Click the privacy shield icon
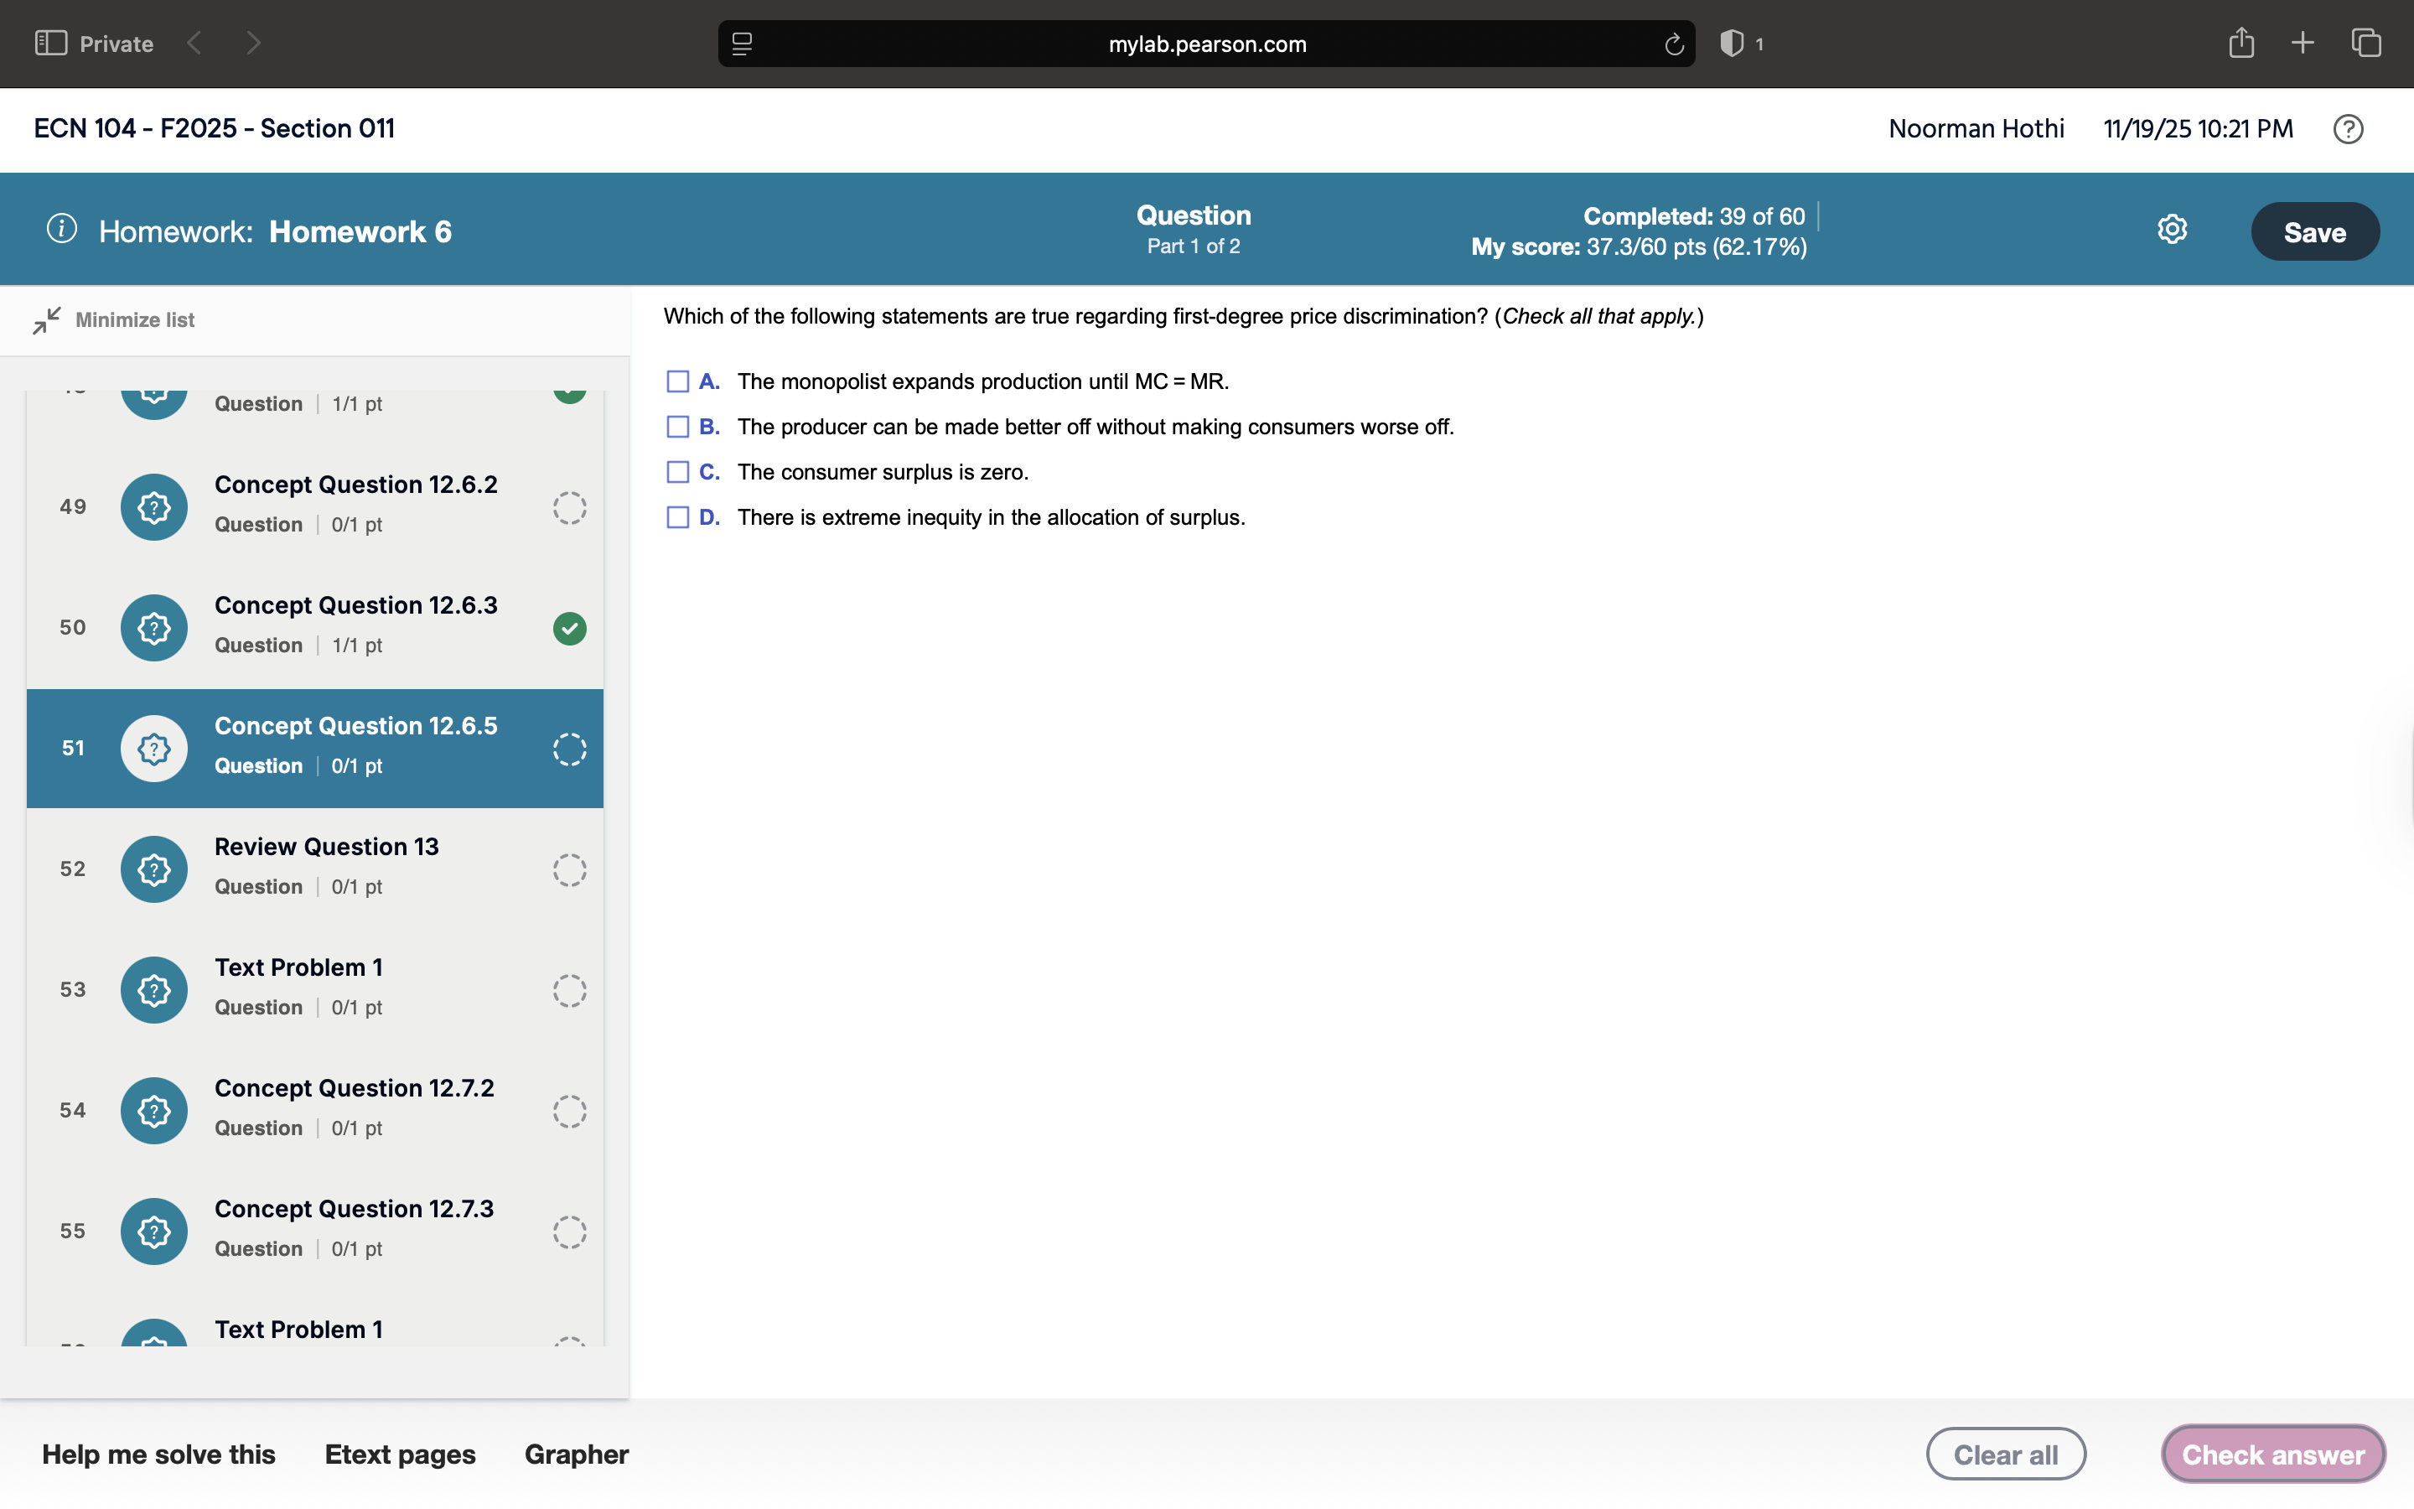This screenshot has height=1509, width=2414. (x=1732, y=44)
